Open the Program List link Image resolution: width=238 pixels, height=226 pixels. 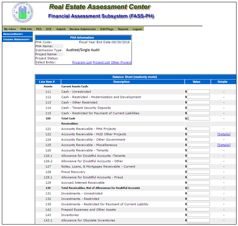(x=82, y=62)
